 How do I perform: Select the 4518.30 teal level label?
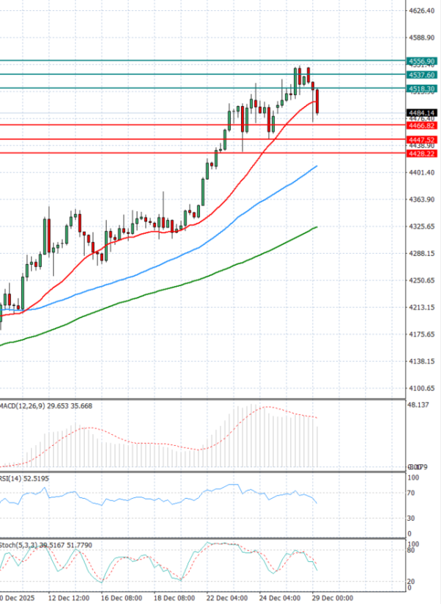(x=422, y=88)
